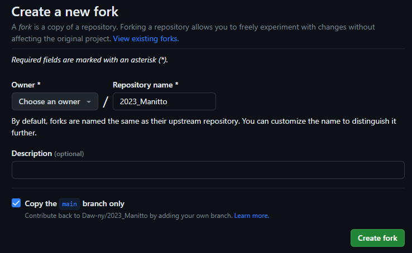Image resolution: width=412 pixels, height=253 pixels.
Task: Open the Learn more link
Action: click(x=252, y=216)
